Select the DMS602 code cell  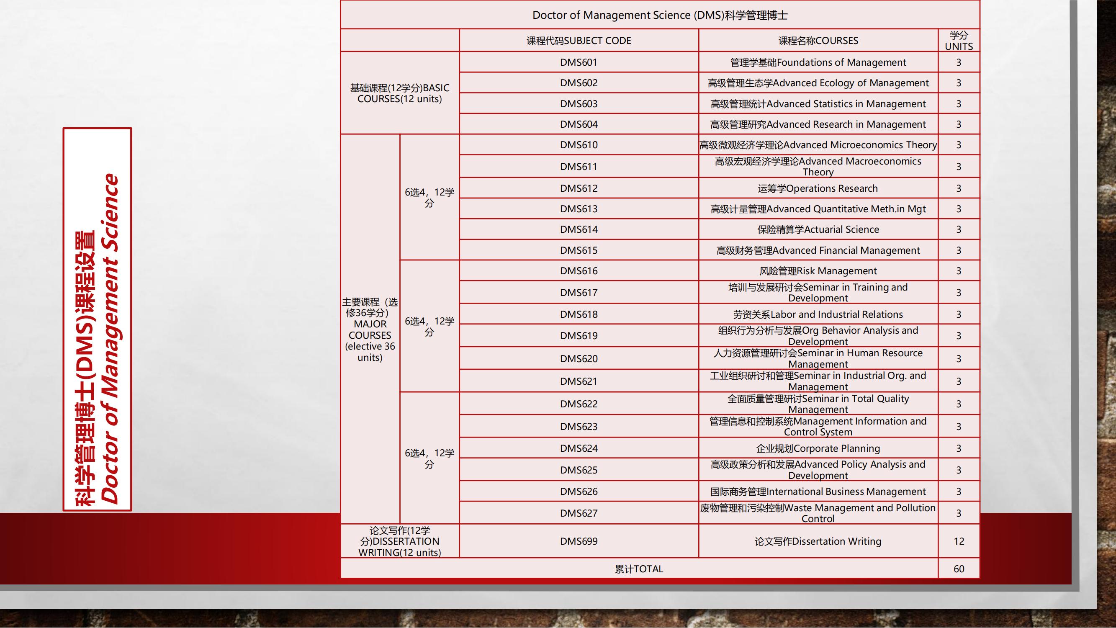pyautogui.click(x=579, y=82)
